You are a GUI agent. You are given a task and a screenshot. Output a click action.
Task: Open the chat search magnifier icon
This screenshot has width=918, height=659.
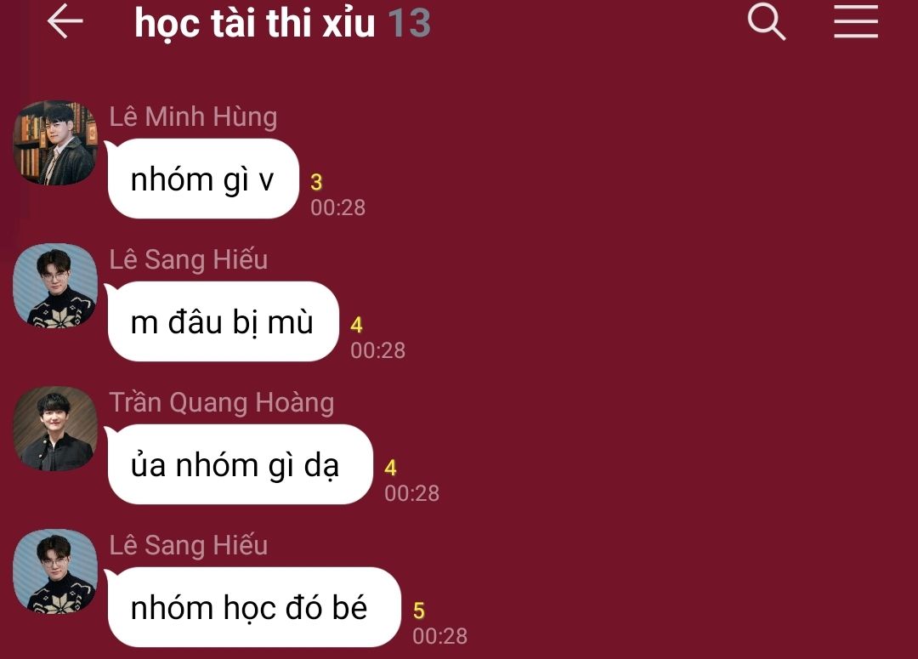[767, 21]
